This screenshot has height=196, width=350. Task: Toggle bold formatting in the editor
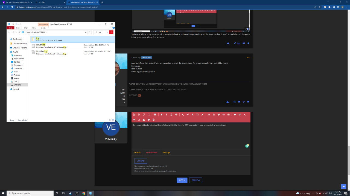click(161, 115)
